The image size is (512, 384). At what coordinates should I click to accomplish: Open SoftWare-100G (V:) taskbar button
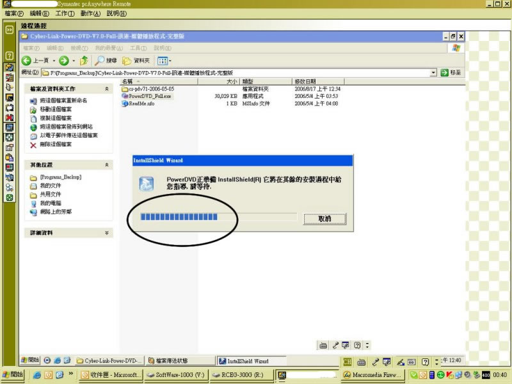coord(177,375)
